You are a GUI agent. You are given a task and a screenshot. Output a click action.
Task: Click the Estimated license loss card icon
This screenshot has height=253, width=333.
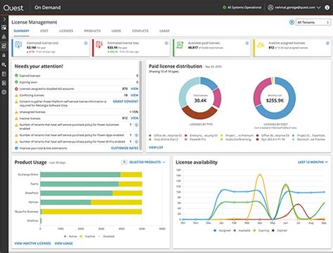tap(99, 45)
